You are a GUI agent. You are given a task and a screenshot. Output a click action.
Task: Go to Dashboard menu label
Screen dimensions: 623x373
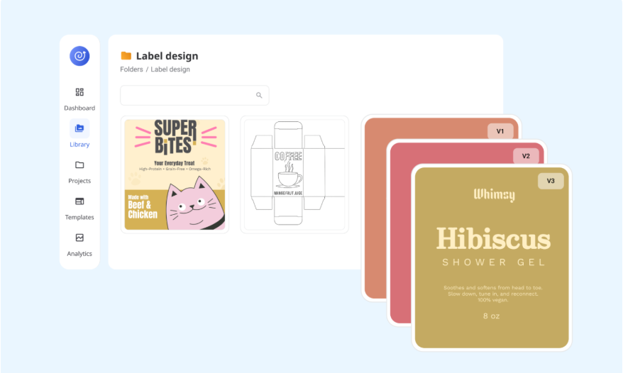[x=79, y=108]
